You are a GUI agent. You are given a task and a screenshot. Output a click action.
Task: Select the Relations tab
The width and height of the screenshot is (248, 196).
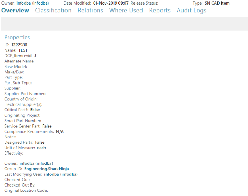click(90, 10)
